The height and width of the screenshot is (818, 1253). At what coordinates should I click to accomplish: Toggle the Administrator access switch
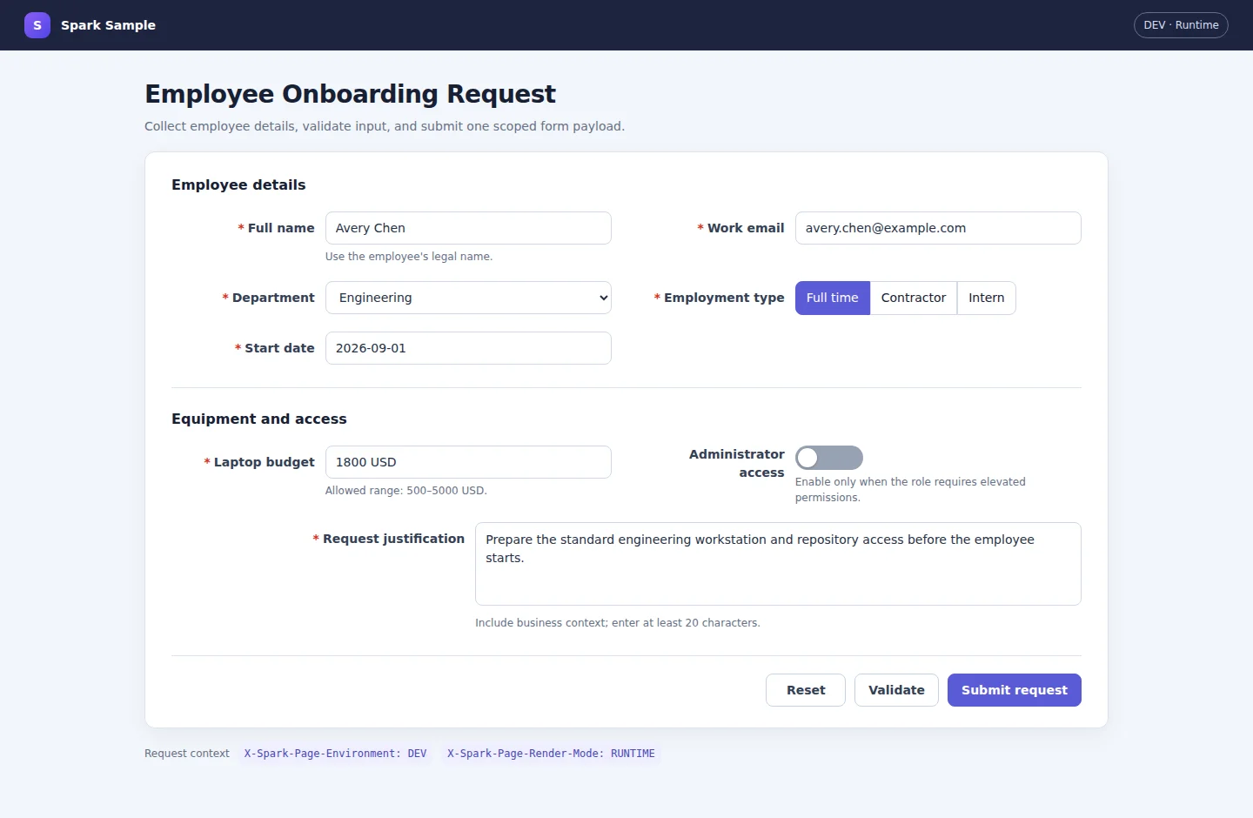(x=829, y=458)
